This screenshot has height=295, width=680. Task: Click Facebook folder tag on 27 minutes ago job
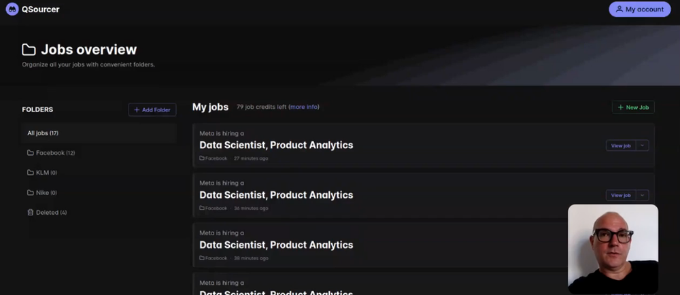[x=214, y=158]
